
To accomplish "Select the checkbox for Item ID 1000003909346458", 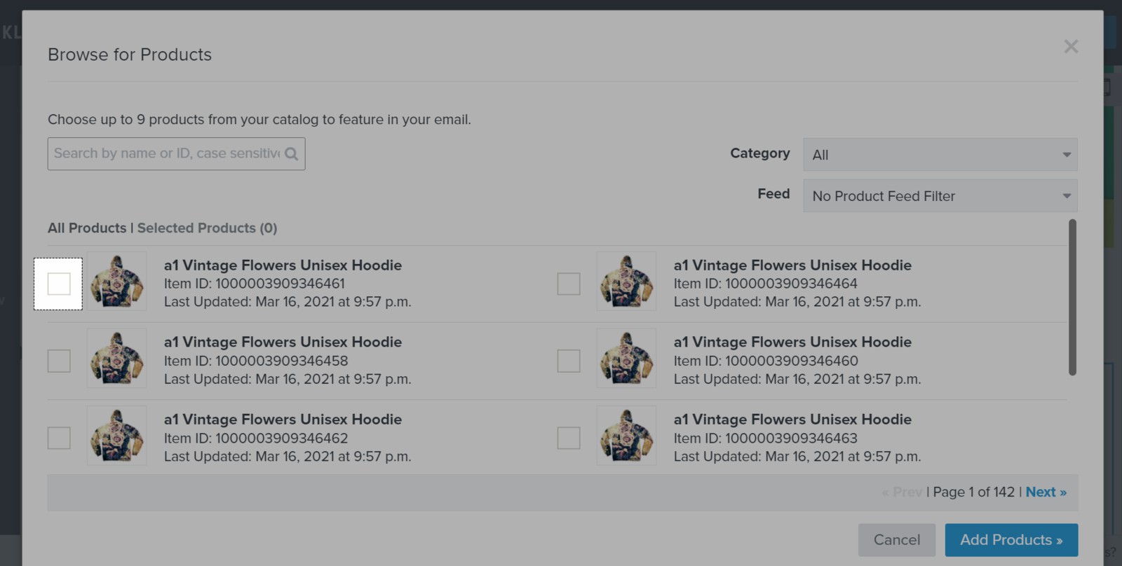I will (x=58, y=360).
